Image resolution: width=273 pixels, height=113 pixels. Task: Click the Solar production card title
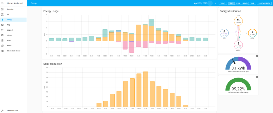coord(53,64)
